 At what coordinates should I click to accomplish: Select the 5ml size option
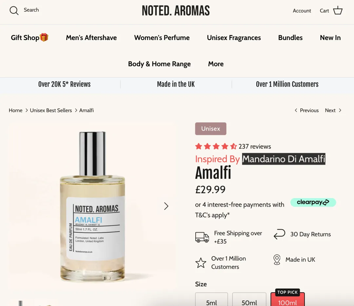[x=211, y=300]
